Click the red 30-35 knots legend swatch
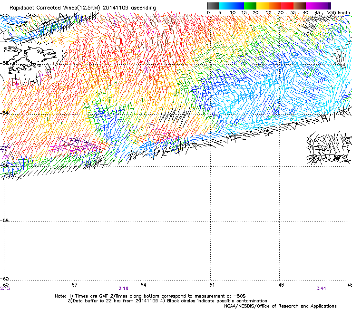352x309 pixels. (287, 6)
